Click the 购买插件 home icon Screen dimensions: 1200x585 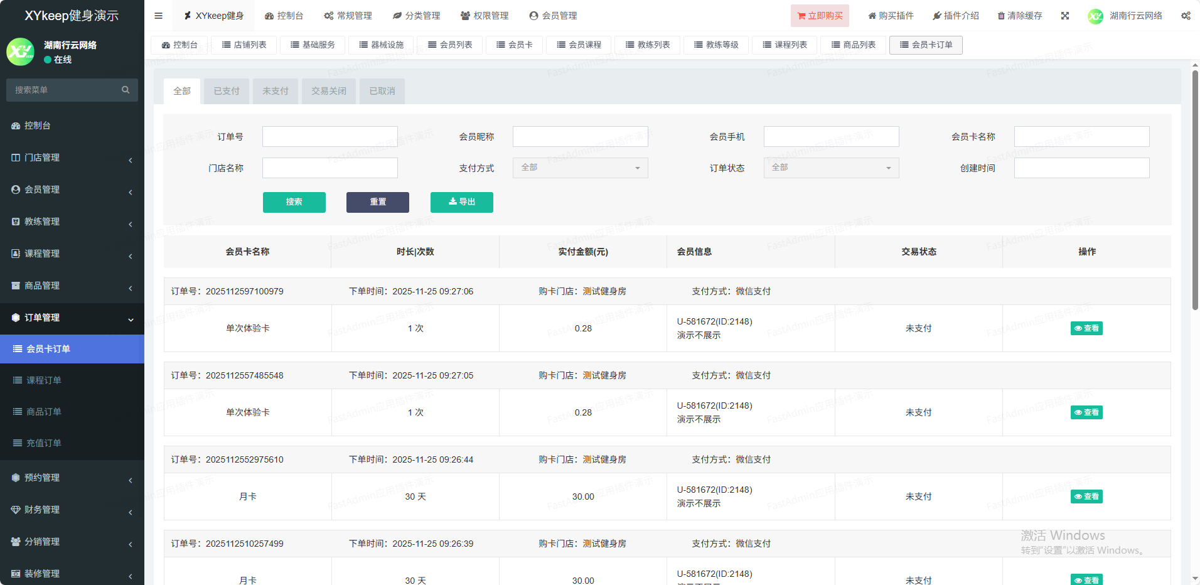872,16
